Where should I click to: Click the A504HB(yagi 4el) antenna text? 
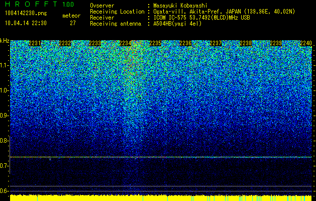177,24
